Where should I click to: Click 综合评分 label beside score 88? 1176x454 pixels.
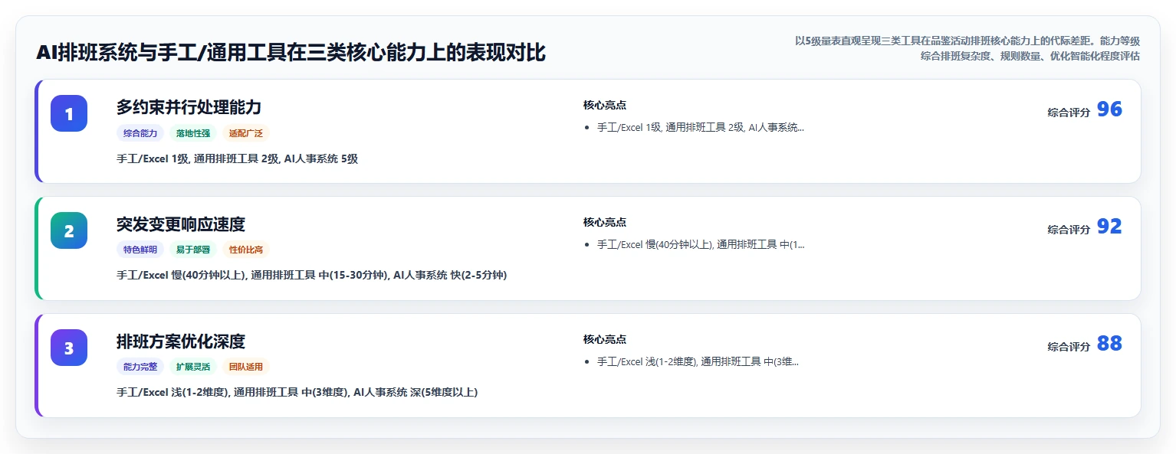tap(1069, 346)
